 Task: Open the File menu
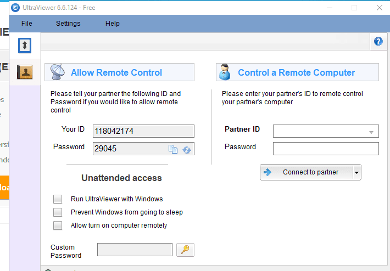point(26,24)
